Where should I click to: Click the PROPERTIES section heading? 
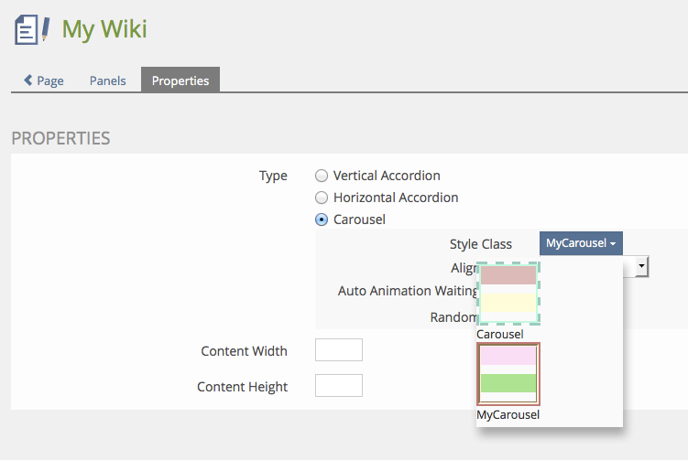(60, 138)
